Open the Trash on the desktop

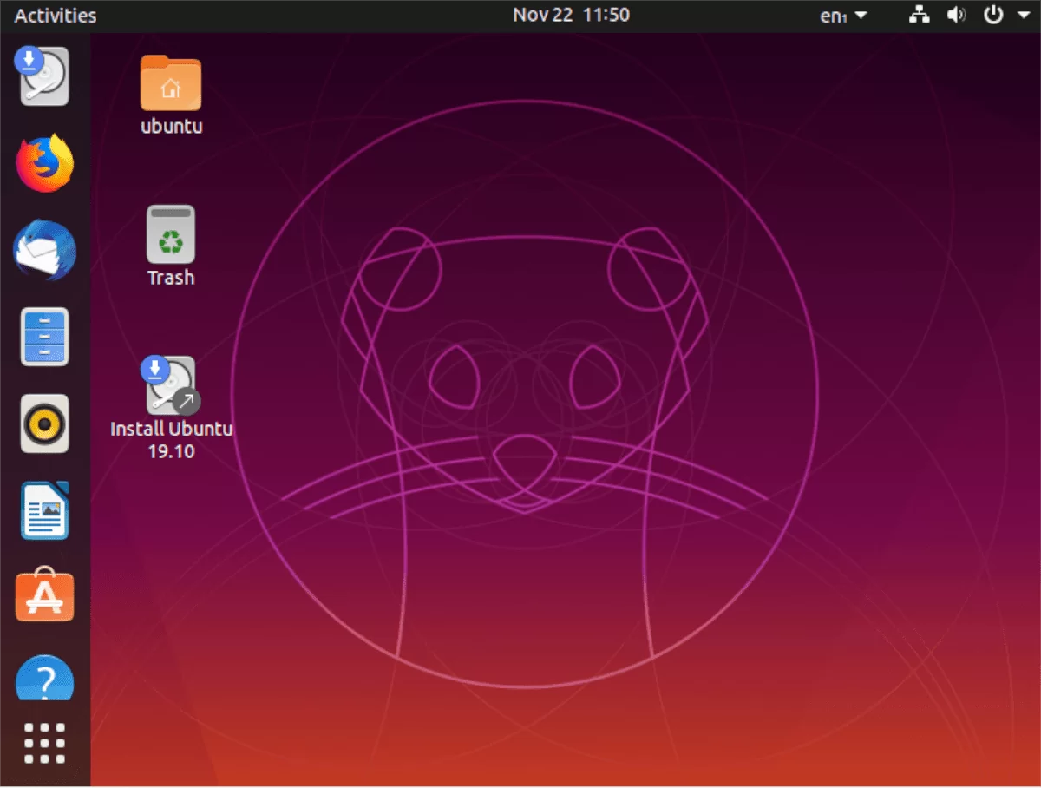(x=170, y=233)
